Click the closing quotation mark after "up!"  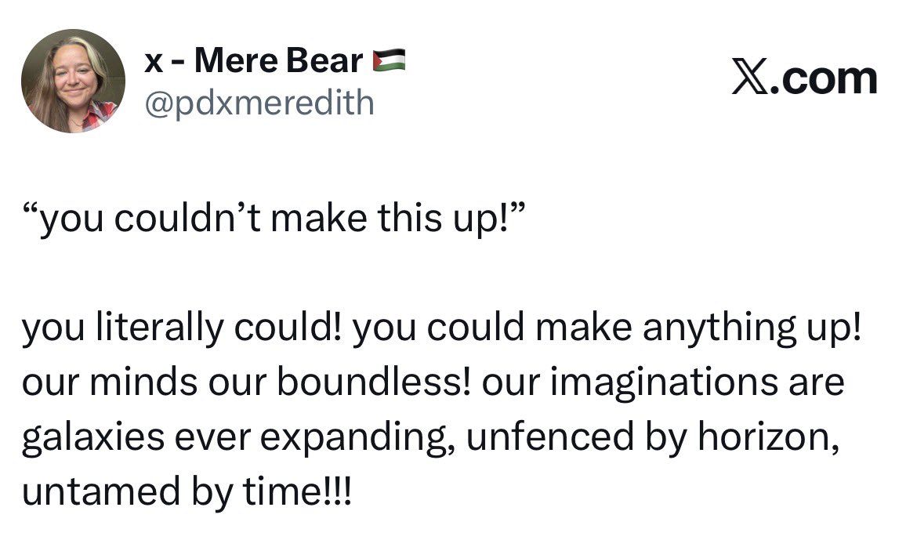pos(517,209)
